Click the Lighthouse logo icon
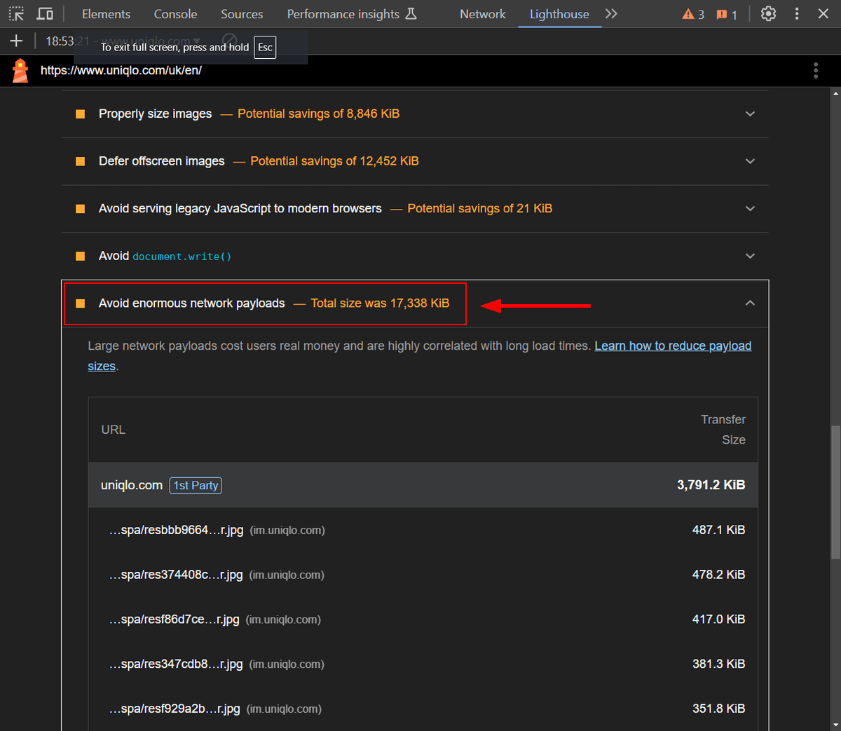The width and height of the screenshot is (841, 731). (20, 71)
